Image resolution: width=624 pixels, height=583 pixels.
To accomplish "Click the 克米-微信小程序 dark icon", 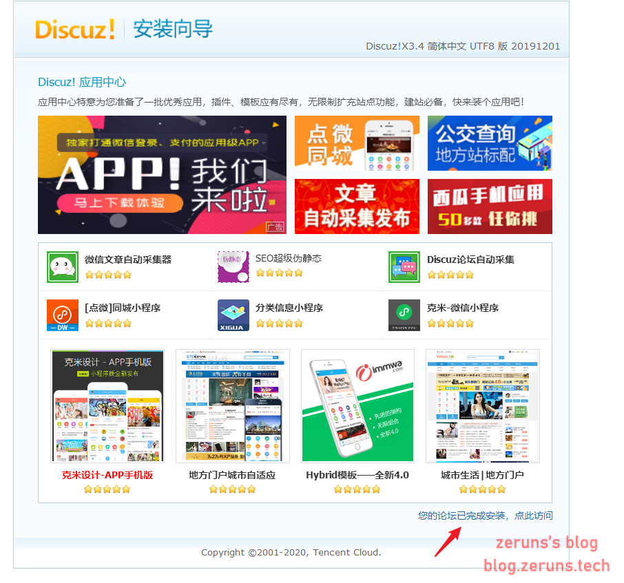I will click(x=404, y=315).
